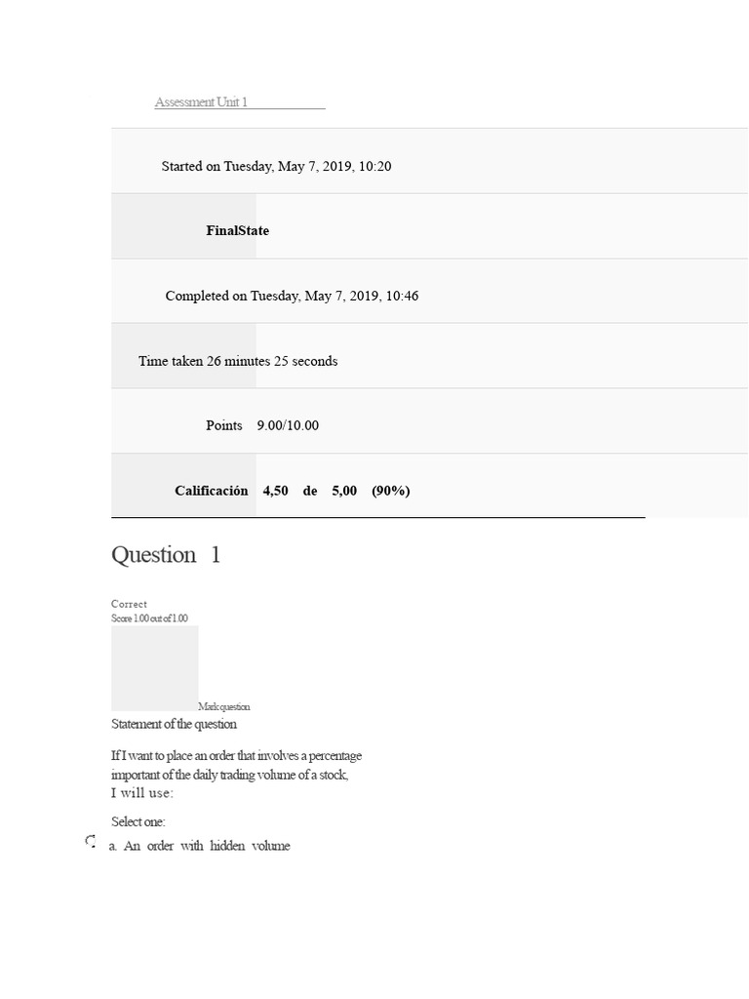The image size is (749, 999).
Task: Click the Time taken 26 minutes text
Action: pyautogui.click(x=238, y=361)
